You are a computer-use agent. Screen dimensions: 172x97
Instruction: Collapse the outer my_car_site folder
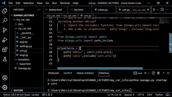tap(14, 20)
